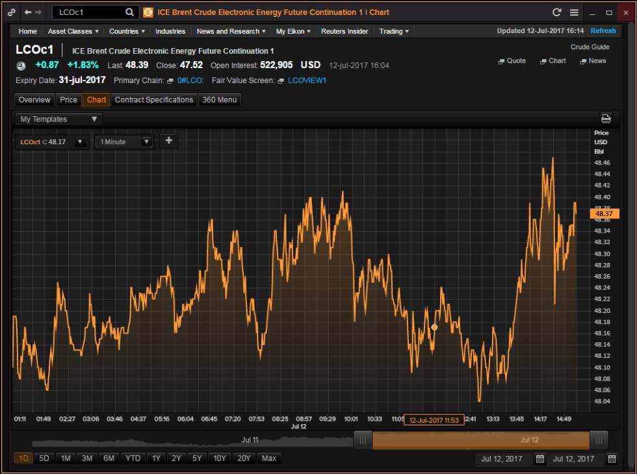Click the Refresh link
Viewport: 637px width, 474px height.
603,31
